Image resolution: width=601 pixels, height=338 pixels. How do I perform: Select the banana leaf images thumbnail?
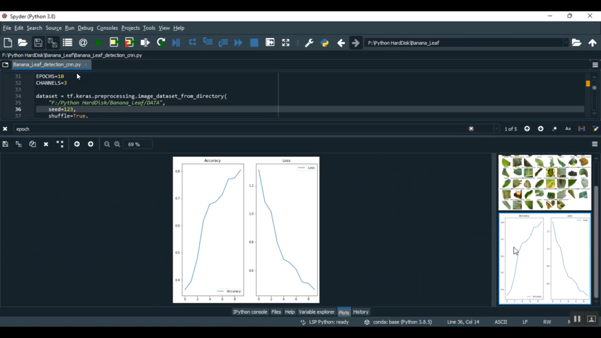point(545,183)
